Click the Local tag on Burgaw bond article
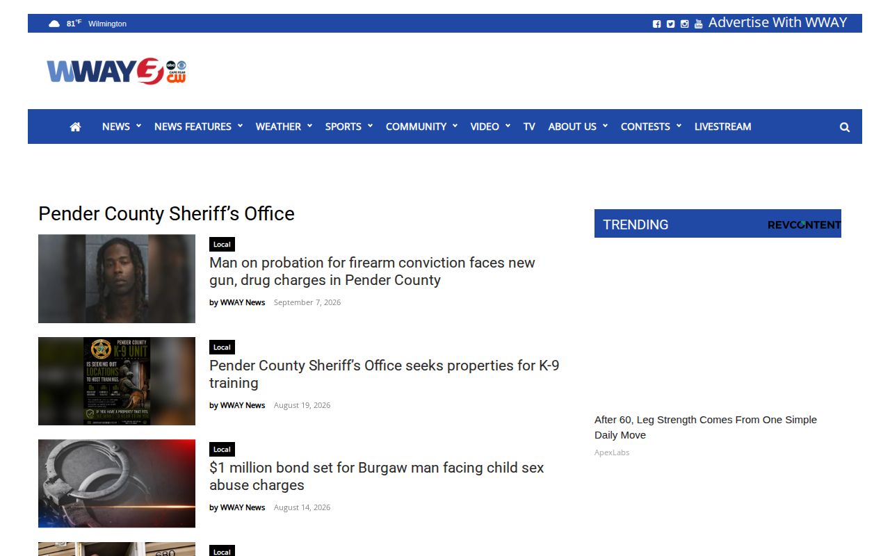Screen dimensions: 890x556 point(222,449)
